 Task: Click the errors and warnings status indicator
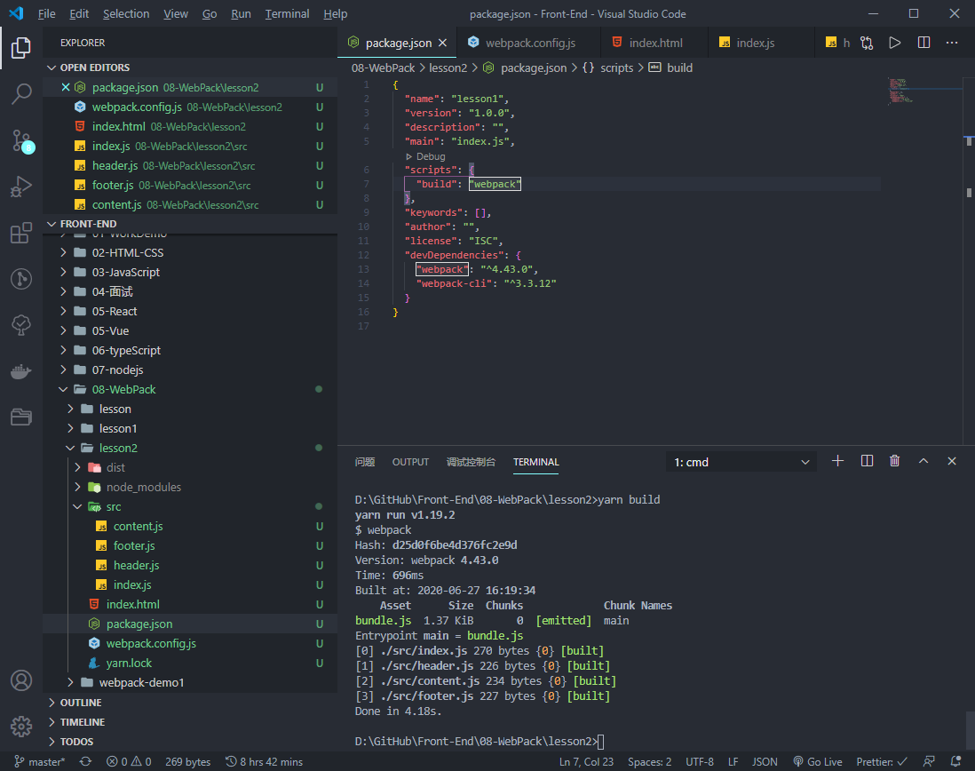click(x=129, y=762)
